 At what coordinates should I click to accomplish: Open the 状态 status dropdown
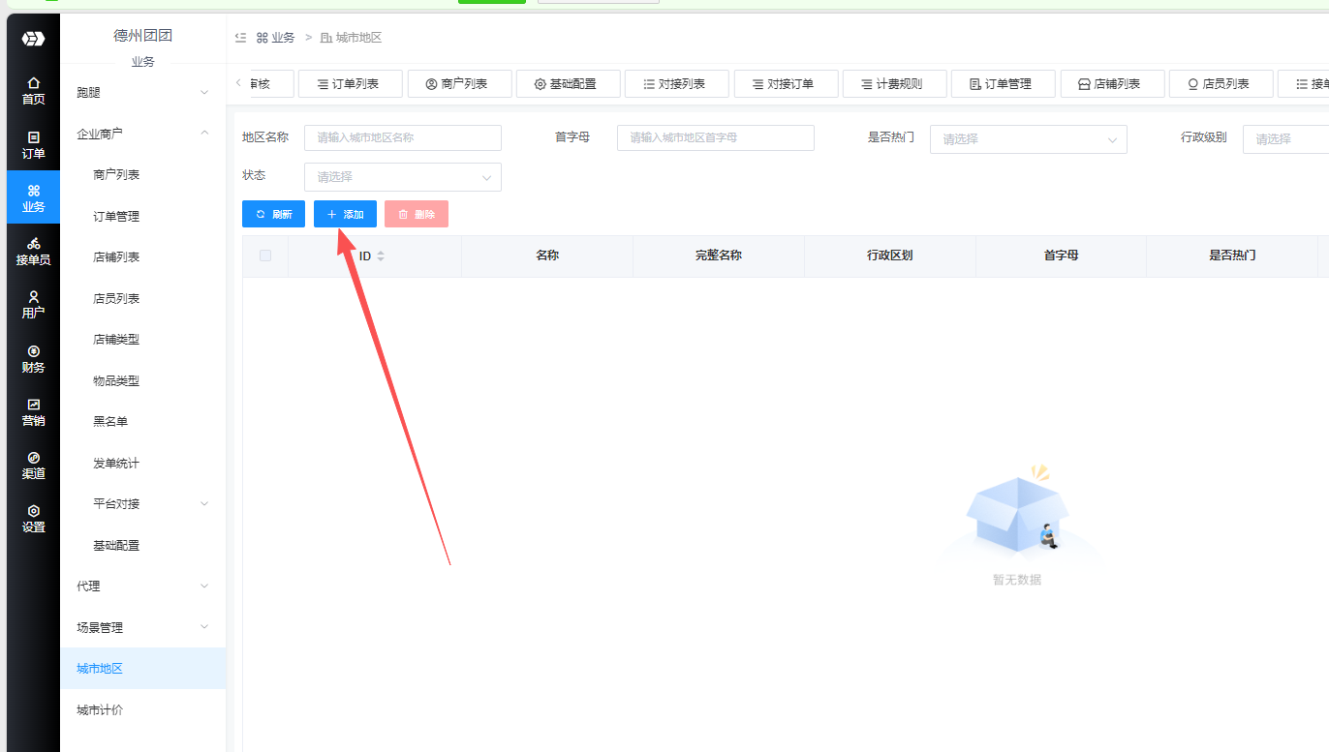pos(402,177)
